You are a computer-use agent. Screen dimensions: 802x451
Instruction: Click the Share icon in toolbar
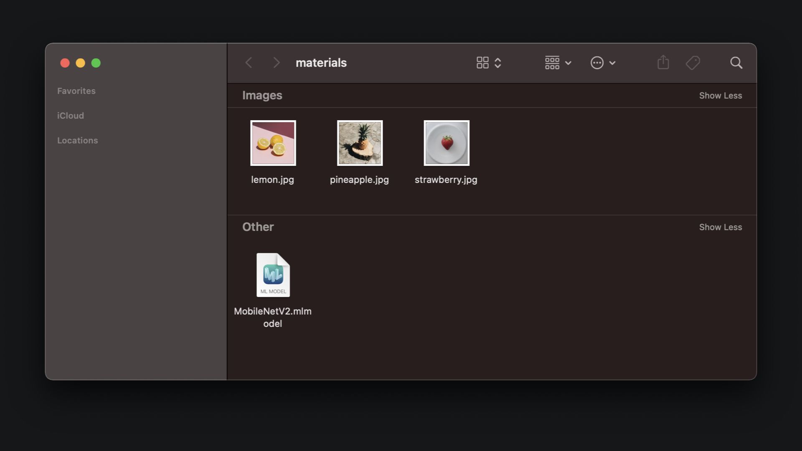[x=663, y=63]
